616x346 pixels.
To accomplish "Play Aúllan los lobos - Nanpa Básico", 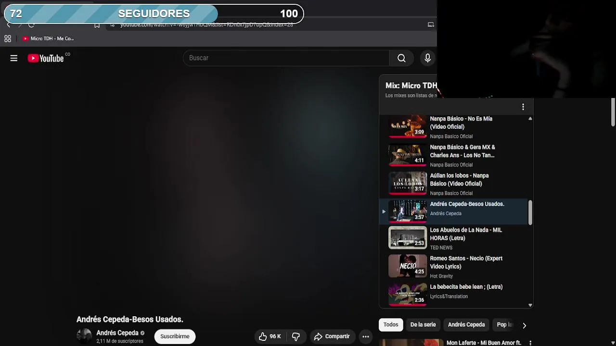I will pyautogui.click(x=459, y=180).
